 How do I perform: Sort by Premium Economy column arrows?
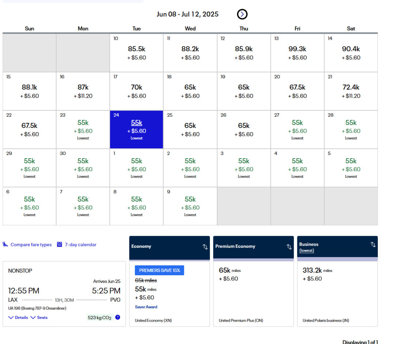pos(289,247)
